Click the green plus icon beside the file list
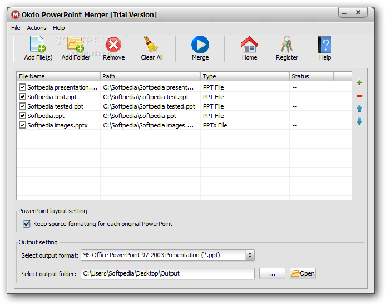This screenshot has height=305, width=386. pos(359,82)
